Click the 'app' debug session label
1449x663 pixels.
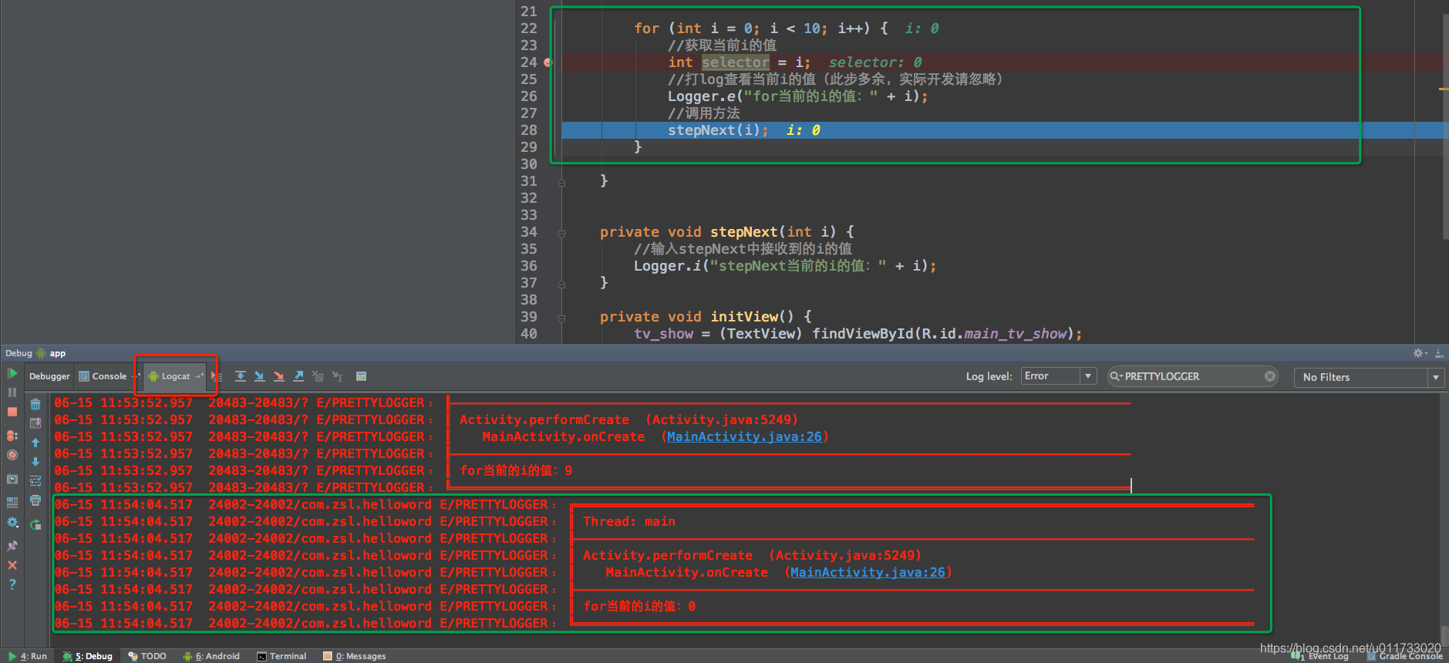[58, 353]
